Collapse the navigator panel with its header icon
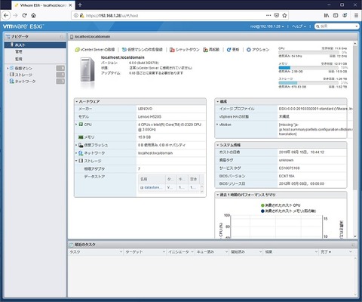 coord(61,37)
